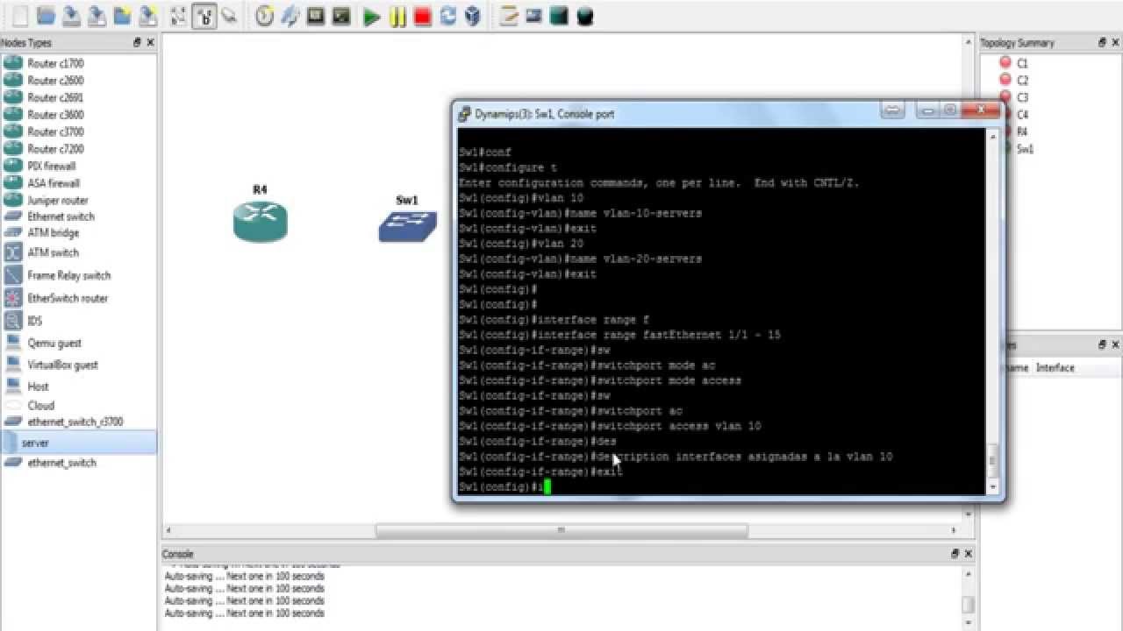The width and height of the screenshot is (1123, 631).
Task: Select the Draw a rectangle tool
Action: (x=559, y=16)
